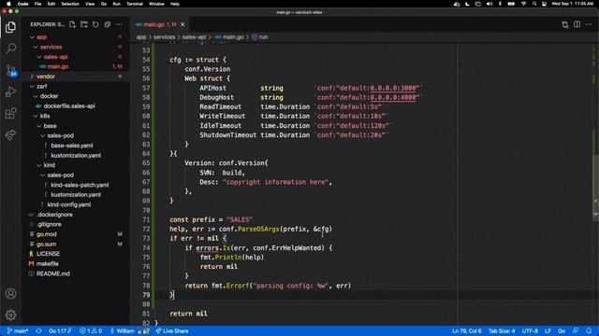The height and width of the screenshot is (336, 599).
Task: Click New File icon in Explorer header
Action: click(x=72, y=24)
